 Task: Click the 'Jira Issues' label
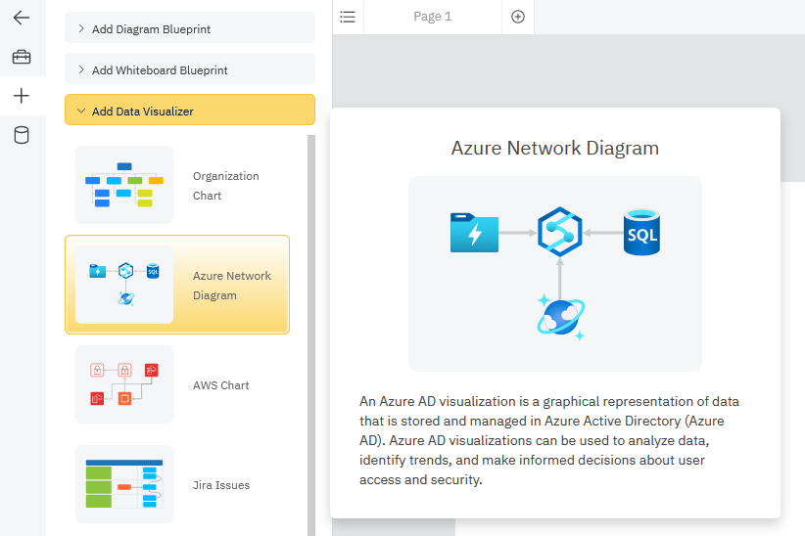(x=221, y=485)
